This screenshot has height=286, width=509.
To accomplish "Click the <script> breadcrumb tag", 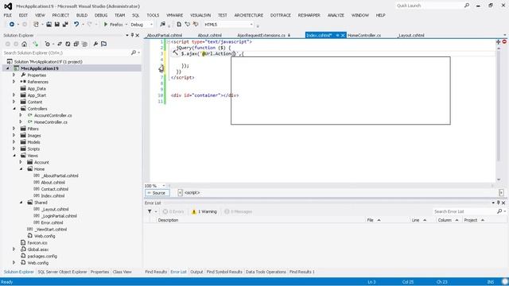I will [192, 192].
